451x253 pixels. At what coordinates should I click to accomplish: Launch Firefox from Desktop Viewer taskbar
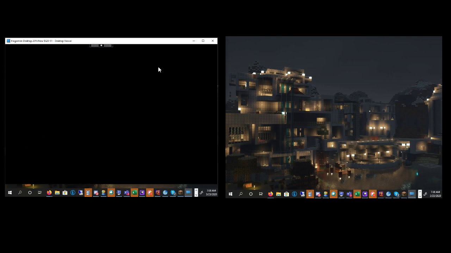(x=49, y=193)
